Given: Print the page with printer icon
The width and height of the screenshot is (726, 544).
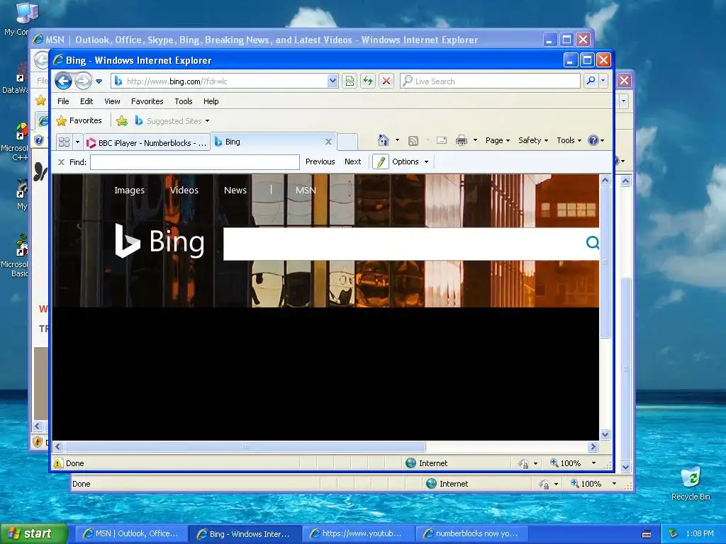Looking at the screenshot, I should (x=461, y=140).
